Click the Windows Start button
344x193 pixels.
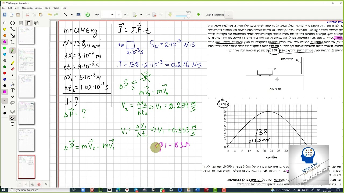coord(4,190)
